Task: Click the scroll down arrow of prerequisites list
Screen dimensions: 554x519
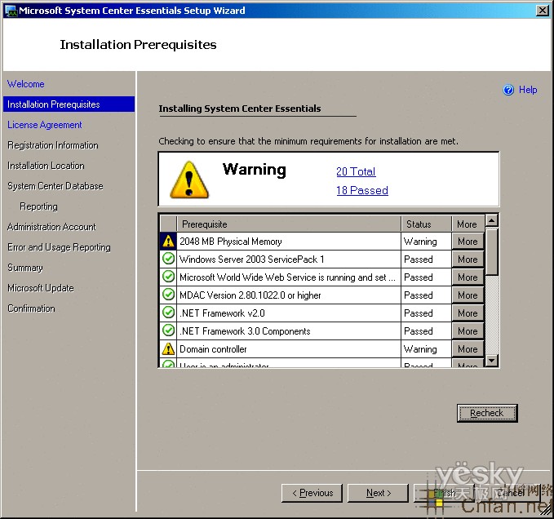Action: click(x=492, y=361)
